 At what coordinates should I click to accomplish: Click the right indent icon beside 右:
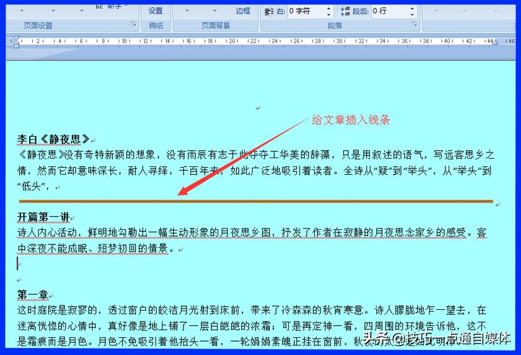[x=268, y=11]
